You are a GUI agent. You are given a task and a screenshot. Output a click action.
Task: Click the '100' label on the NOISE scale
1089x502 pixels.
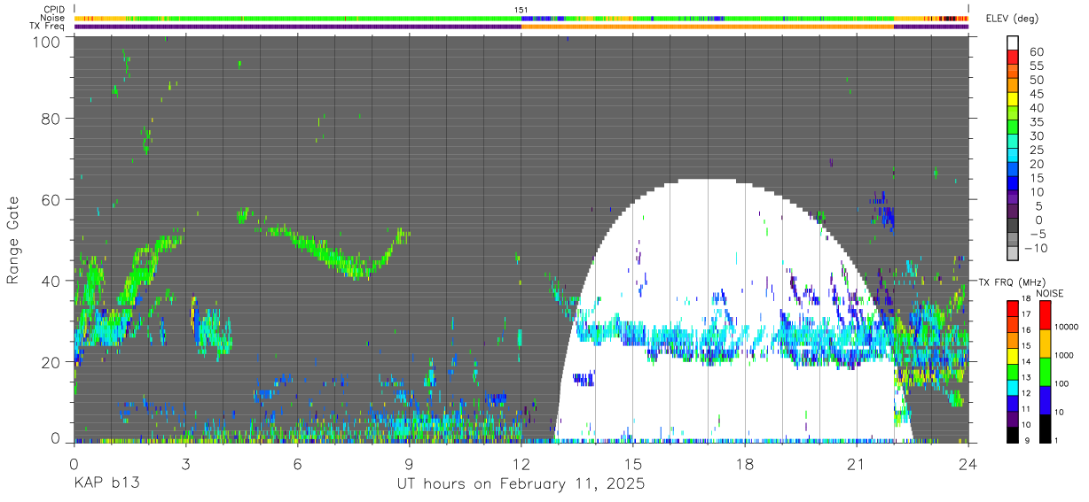click(1062, 383)
